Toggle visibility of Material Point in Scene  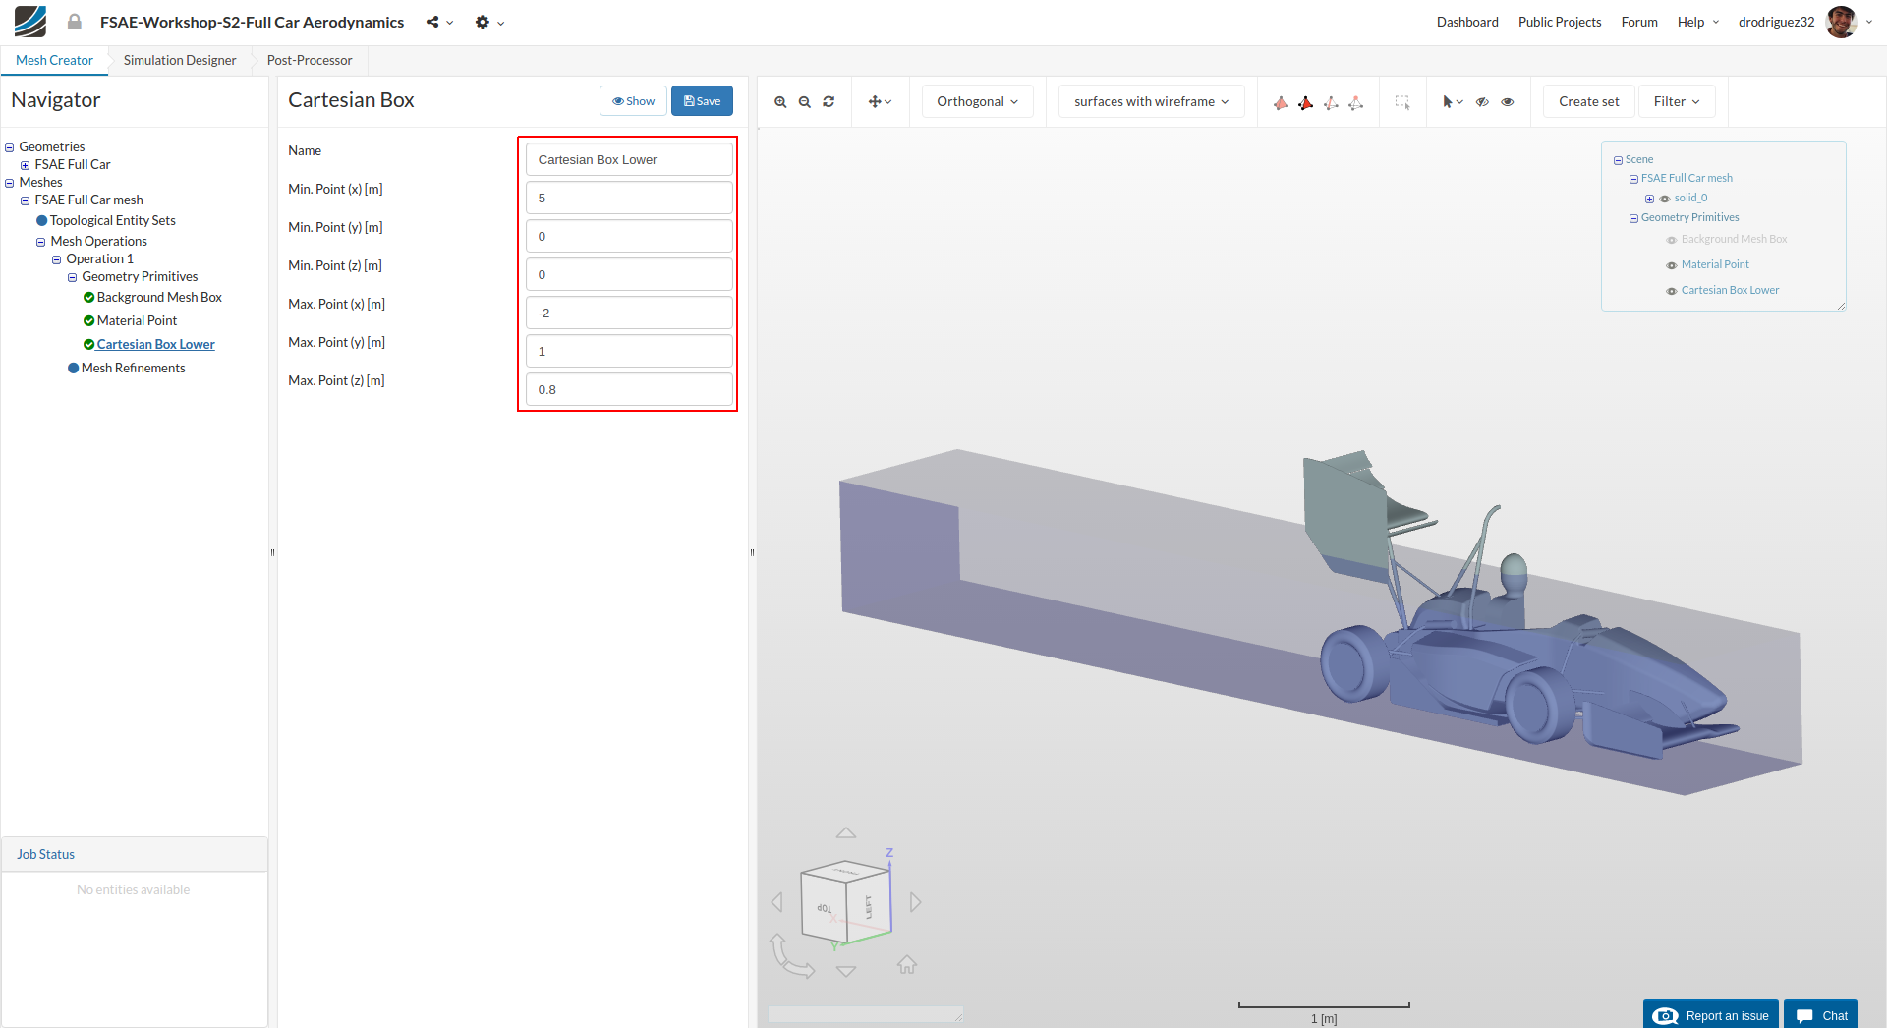point(1671,265)
